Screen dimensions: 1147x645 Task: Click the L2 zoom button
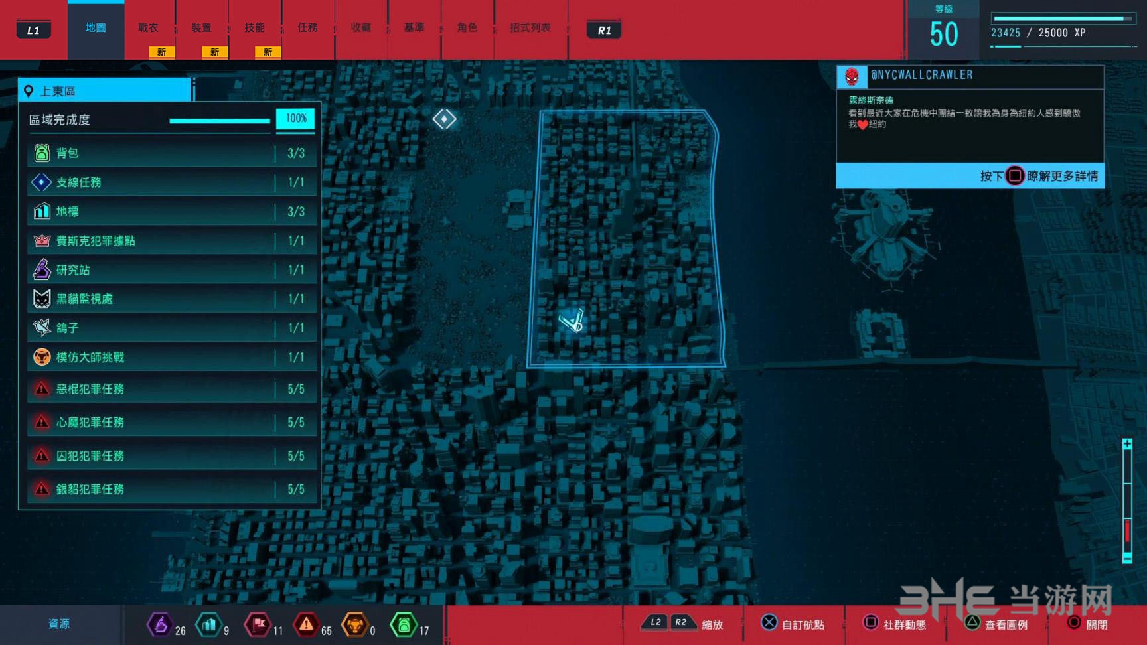656,622
